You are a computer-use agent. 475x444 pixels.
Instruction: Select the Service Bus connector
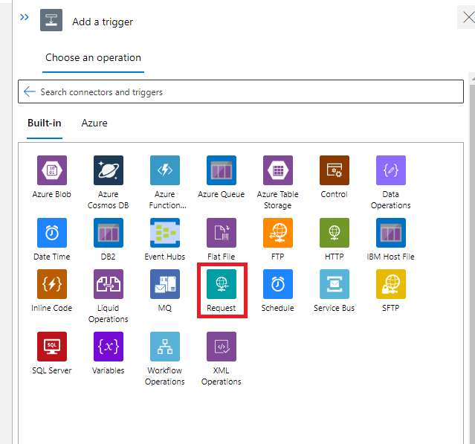(x=335, y=284)
